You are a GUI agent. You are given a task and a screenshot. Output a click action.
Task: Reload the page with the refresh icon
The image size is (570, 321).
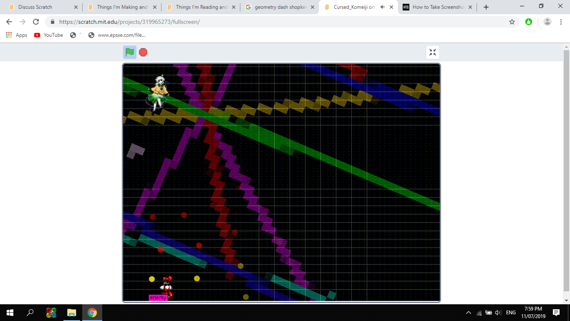click(36, 22)
